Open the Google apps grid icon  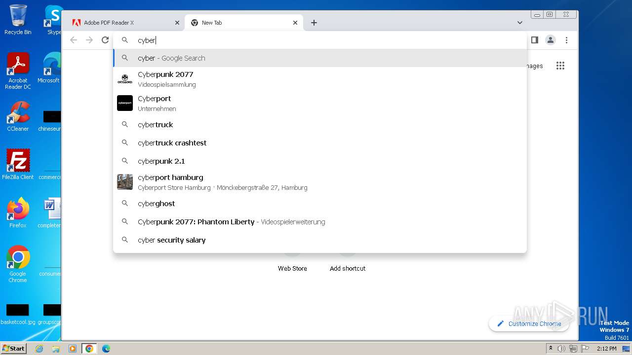click(x=560, y=66)
